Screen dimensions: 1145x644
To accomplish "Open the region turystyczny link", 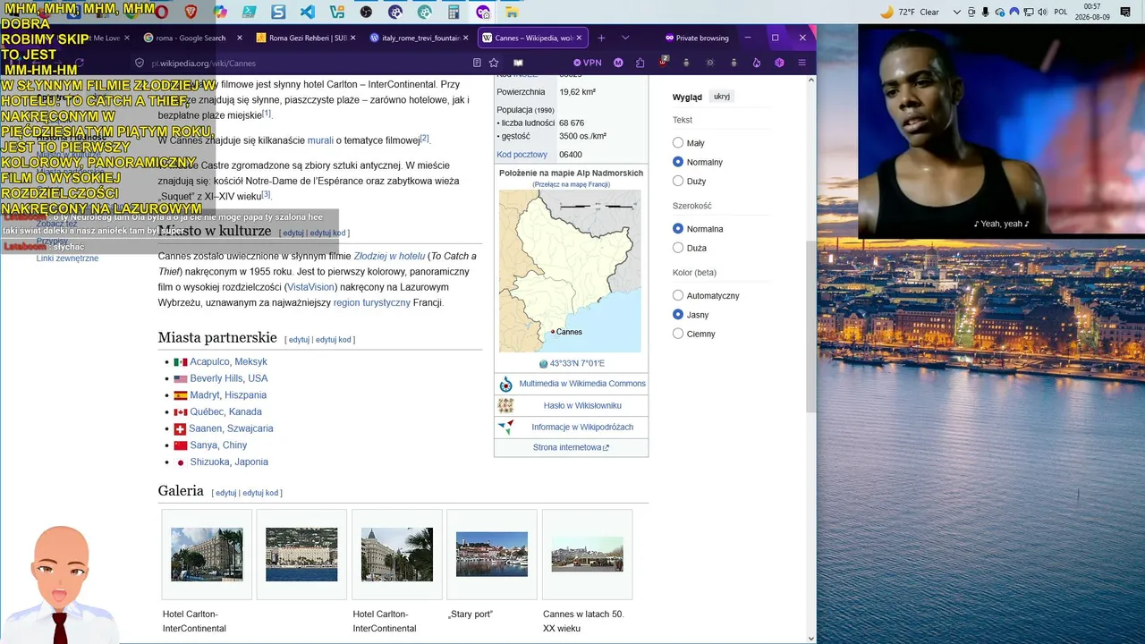I will point(371,302).
